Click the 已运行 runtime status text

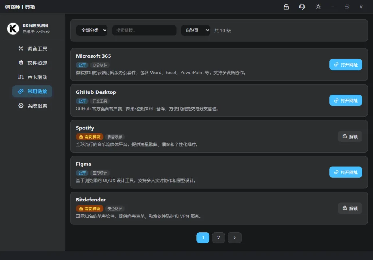coord(36,32)
